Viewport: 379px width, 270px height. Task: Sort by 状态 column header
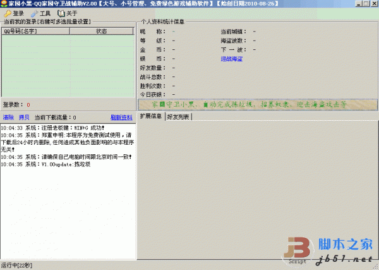tap(102, 31)
